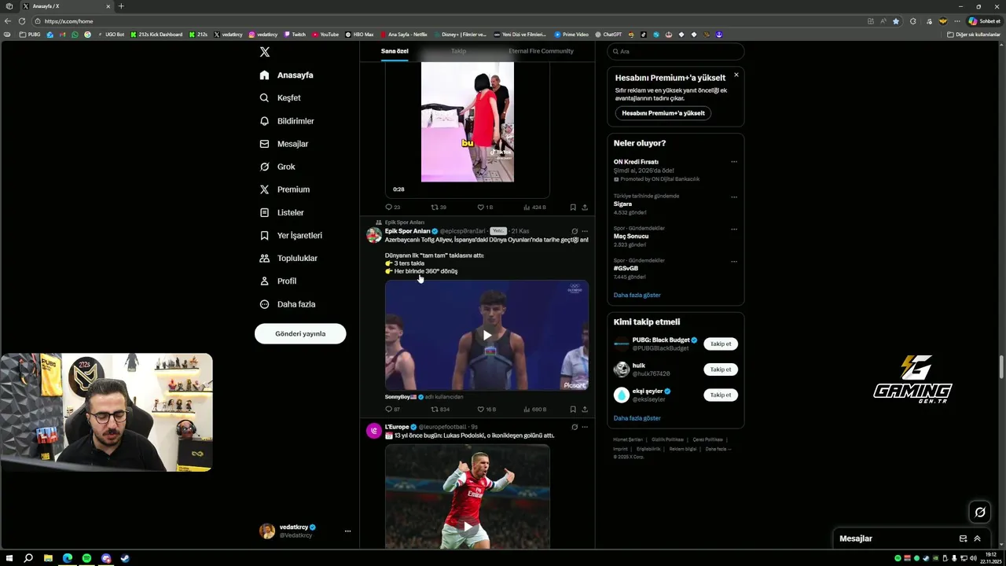Open Bildirimler notifications page

287,121
